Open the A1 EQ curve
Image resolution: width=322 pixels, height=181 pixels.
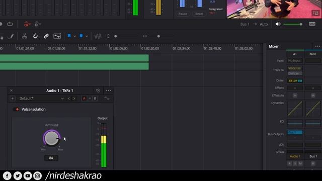point(295,123)
